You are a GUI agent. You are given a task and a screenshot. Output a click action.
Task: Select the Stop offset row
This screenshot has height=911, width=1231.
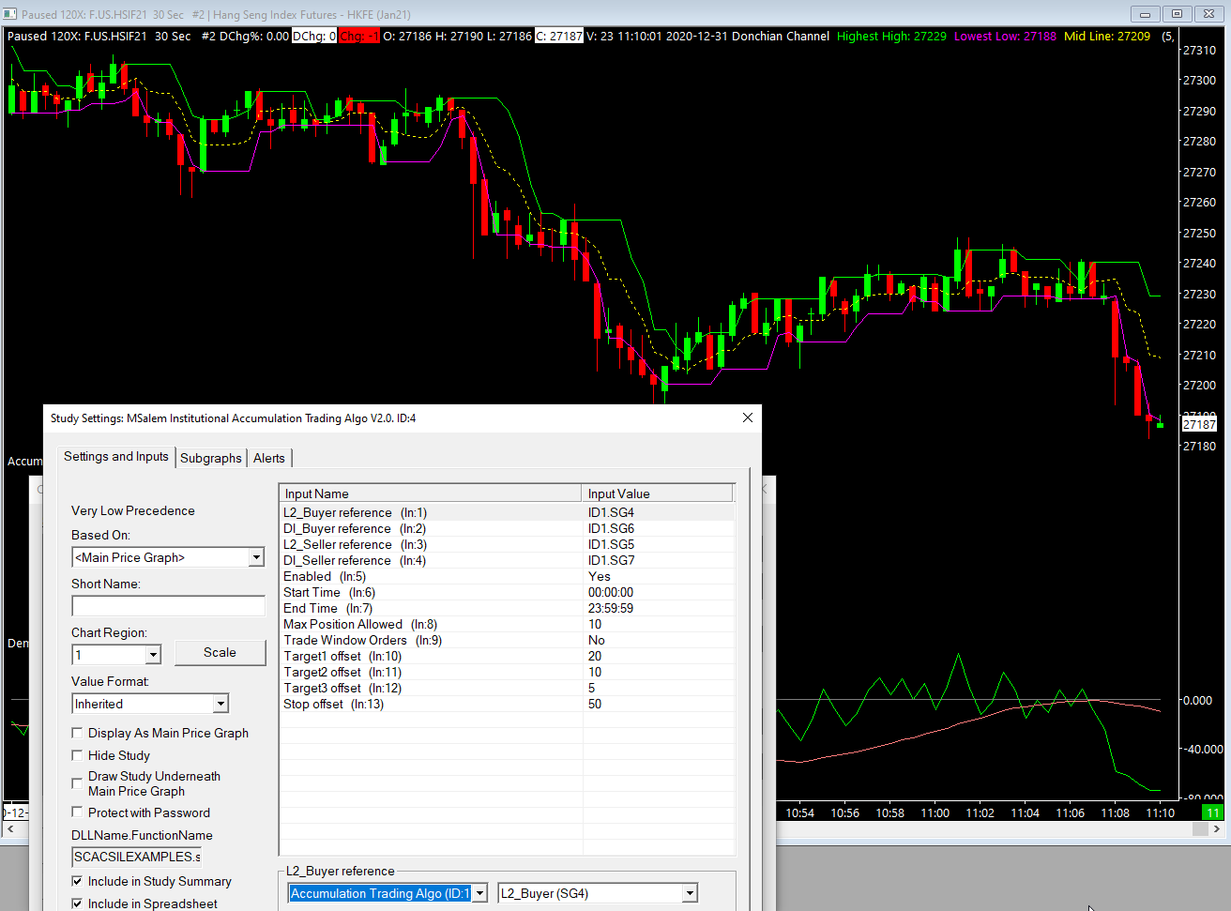(507, 704)
